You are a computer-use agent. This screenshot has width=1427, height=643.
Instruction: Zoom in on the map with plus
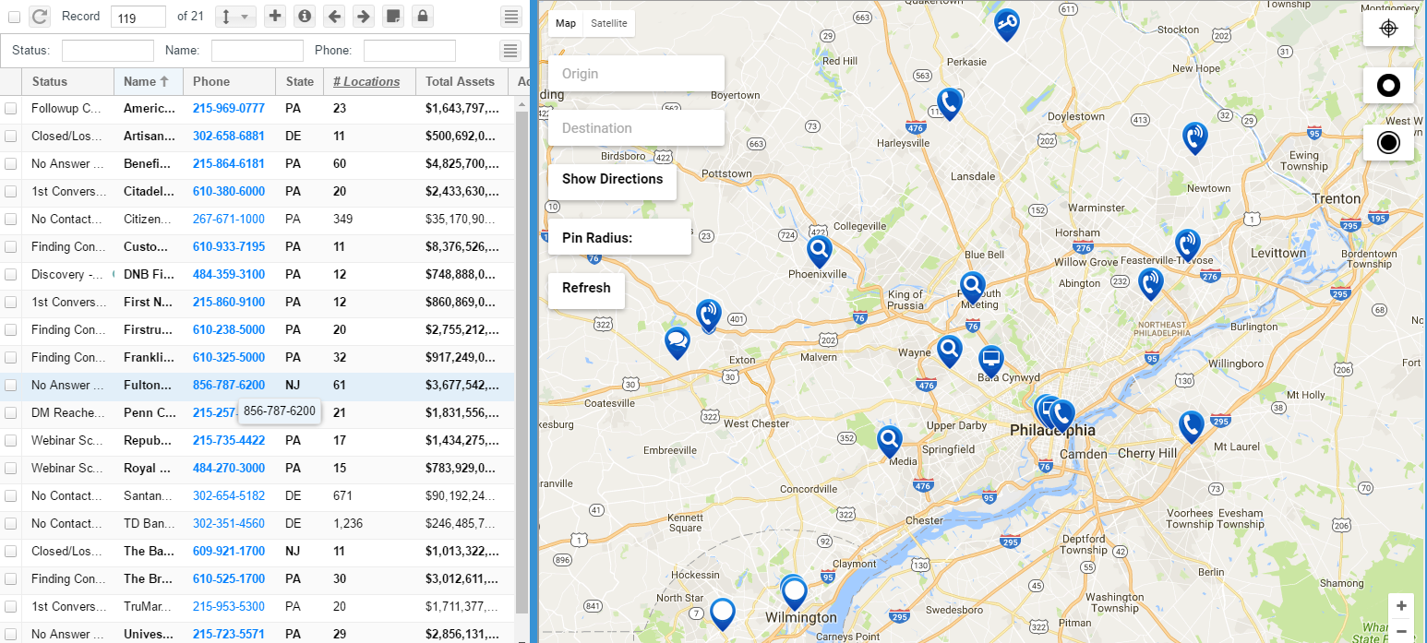1401,606
